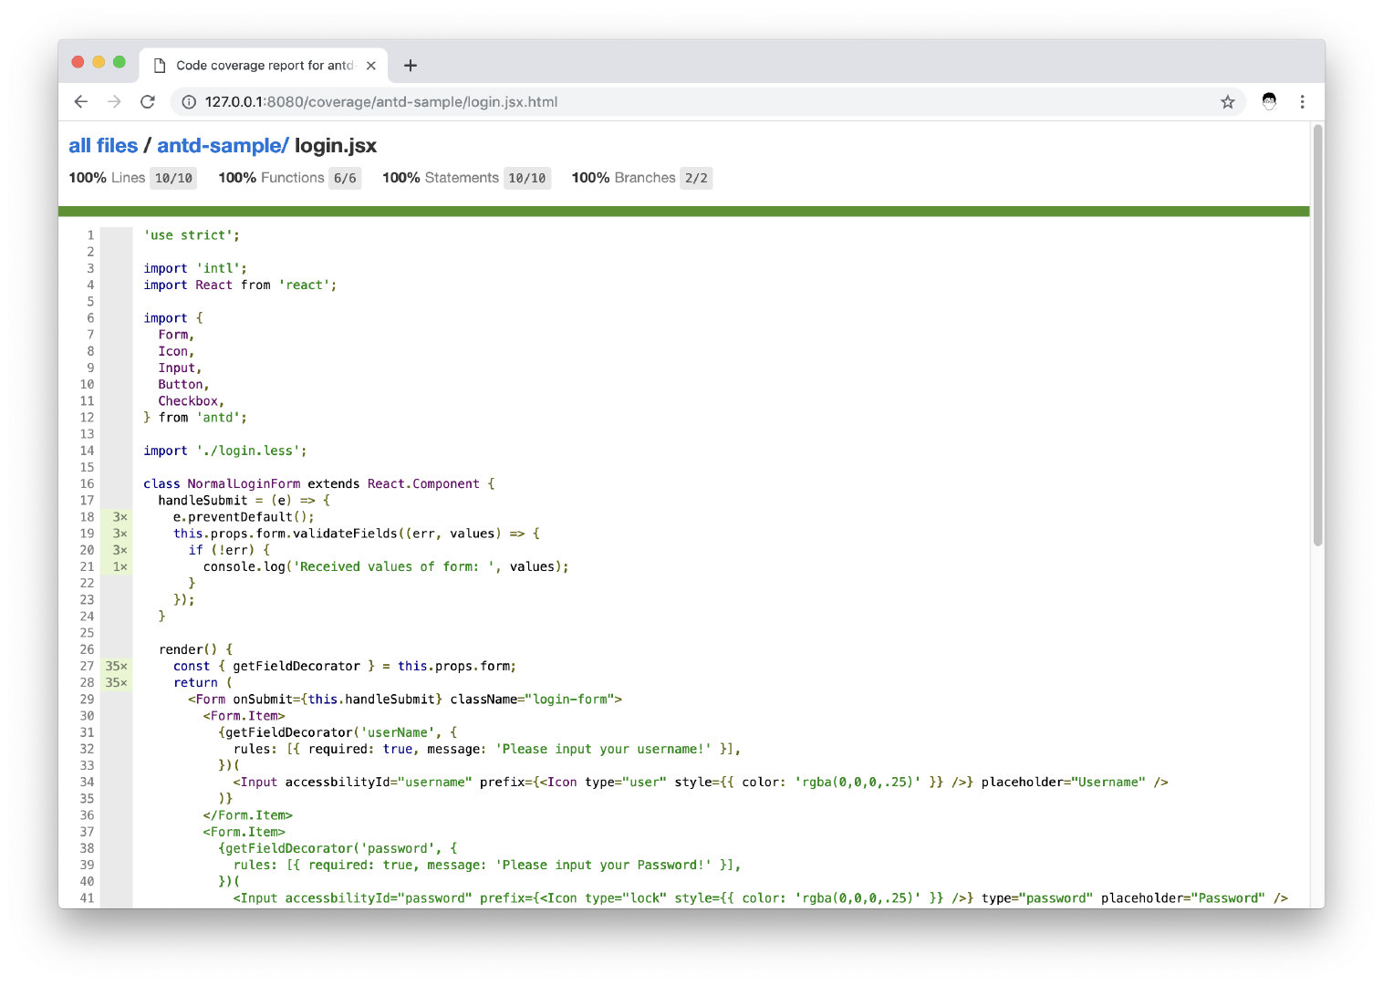
Task: Close the Code coverage report tab
Action: point(371,66)
